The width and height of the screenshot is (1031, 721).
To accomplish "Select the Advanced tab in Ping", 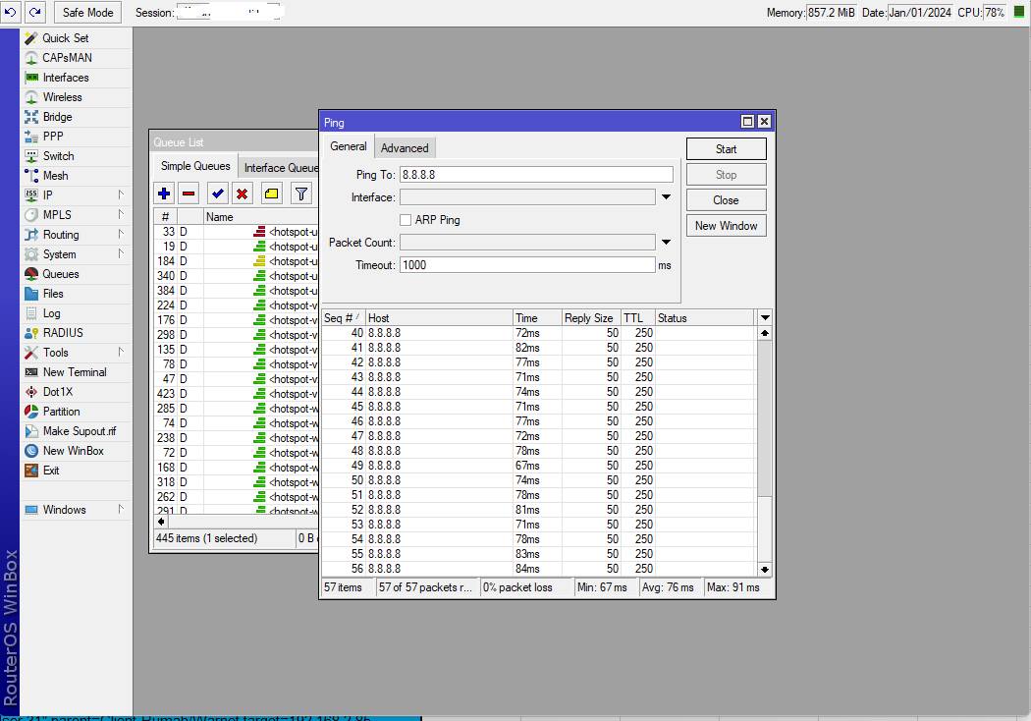I will click(x=405, y=148).
